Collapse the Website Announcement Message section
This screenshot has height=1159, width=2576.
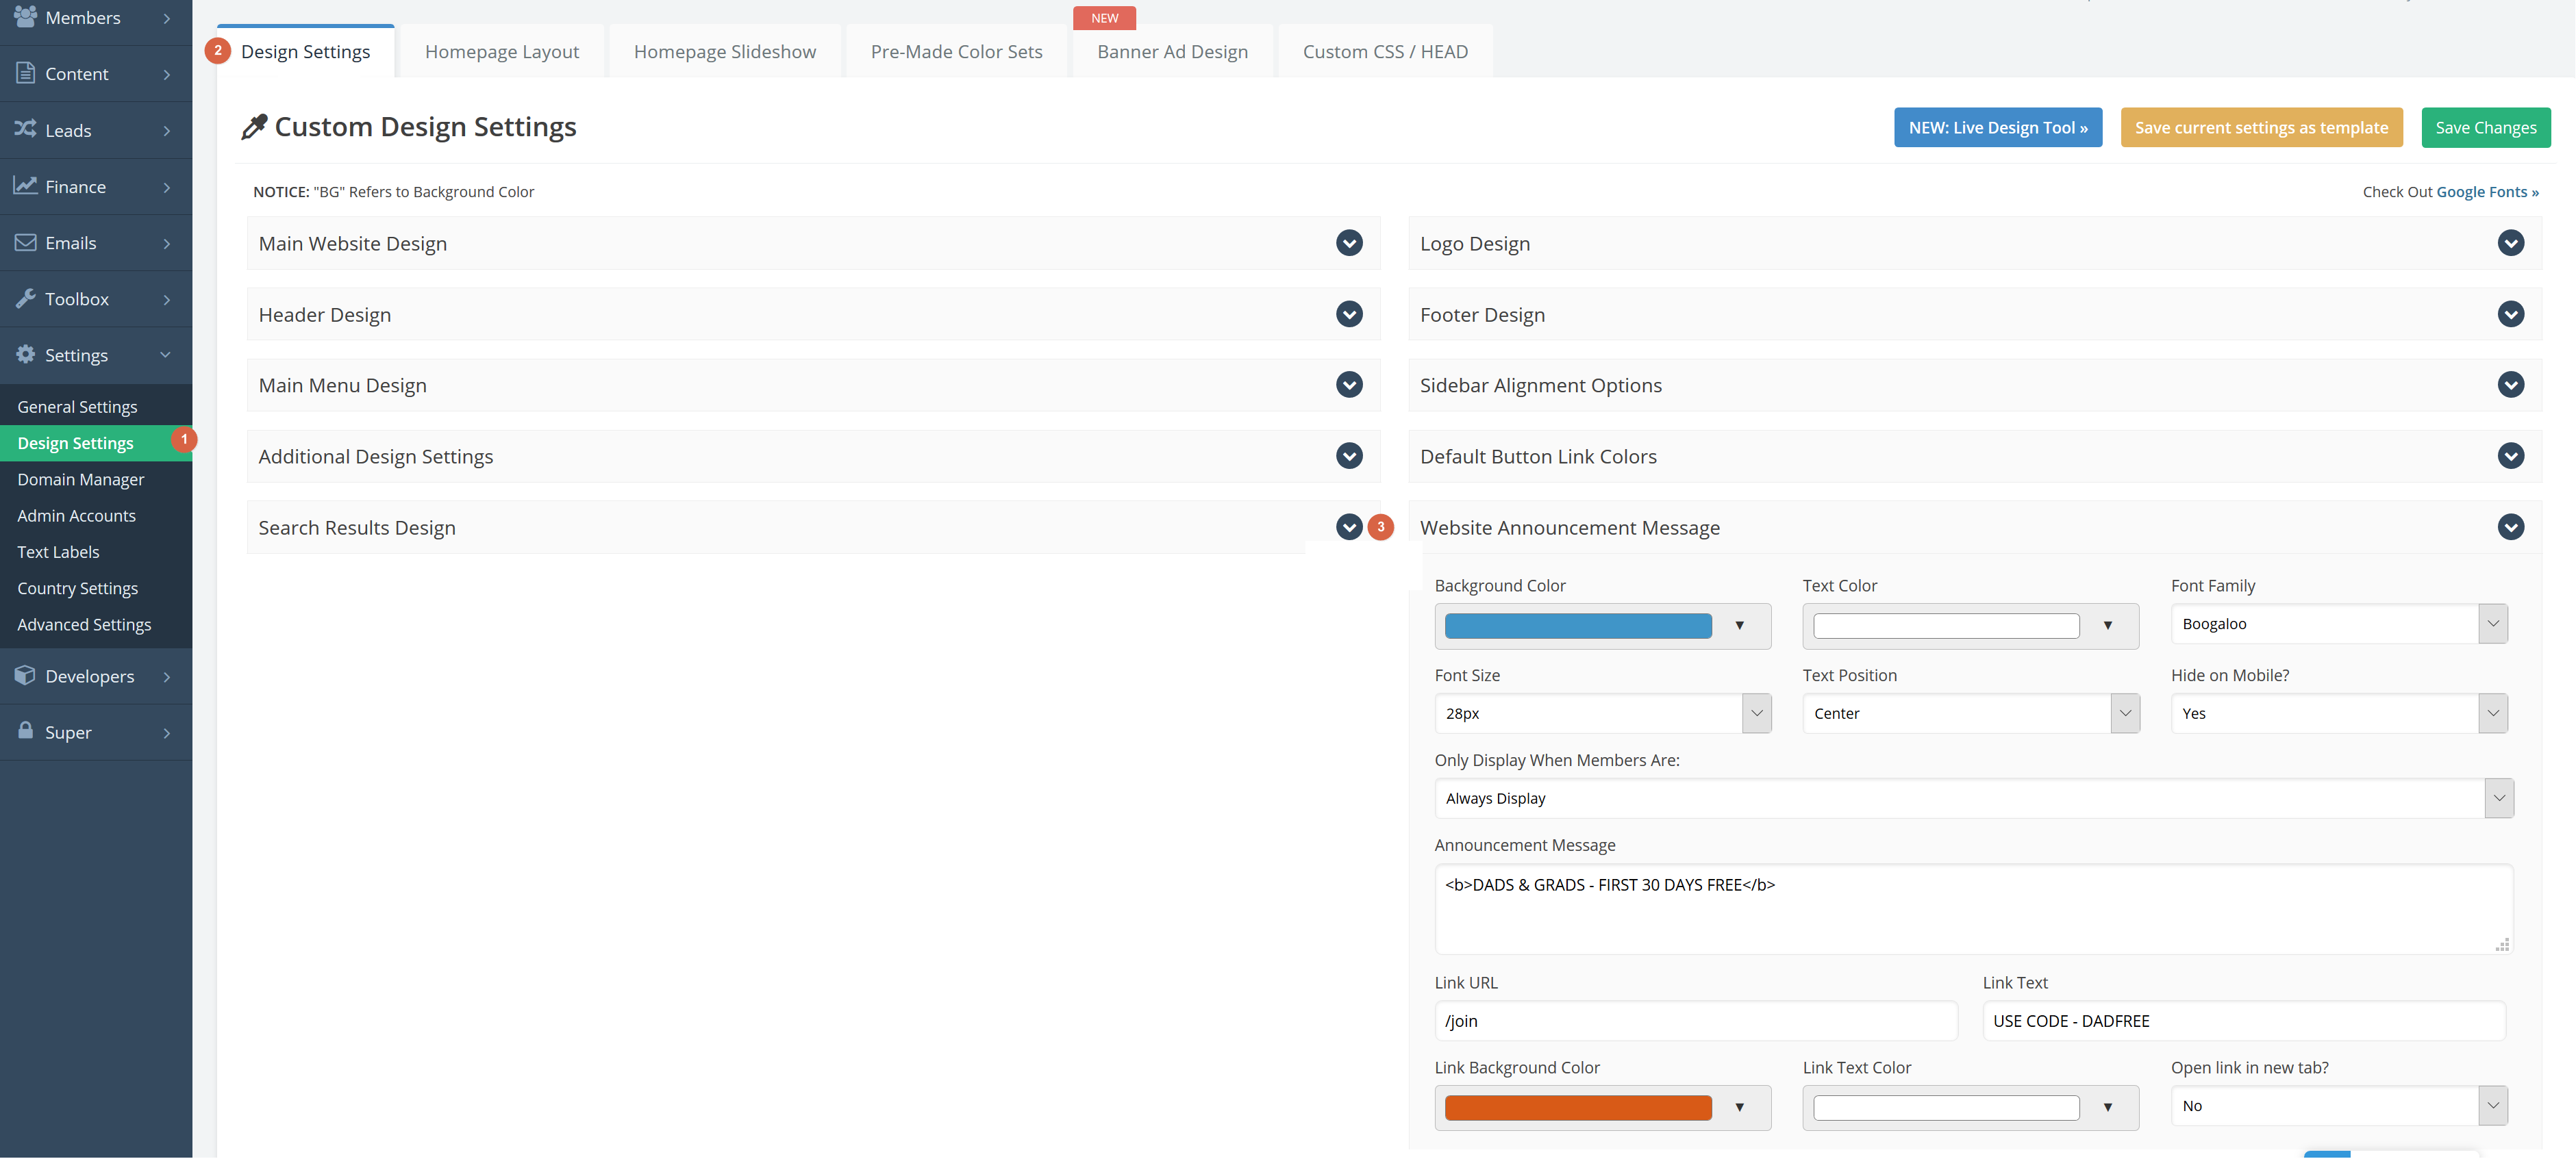(2510, 528)
